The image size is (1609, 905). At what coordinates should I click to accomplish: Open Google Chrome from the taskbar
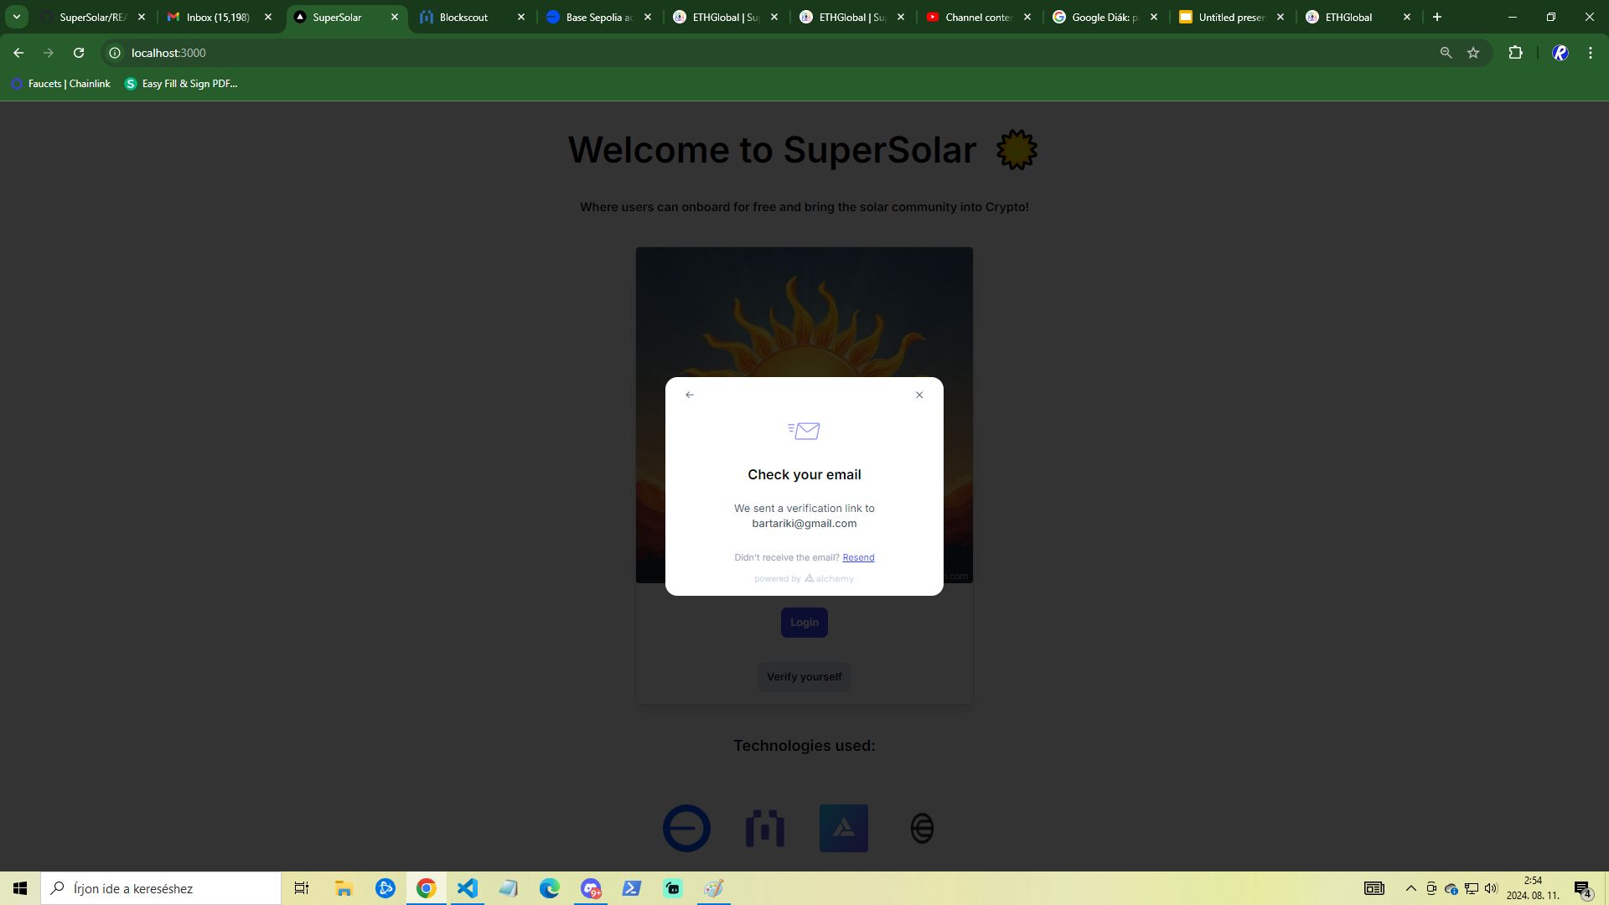click(x=426, y=888)
